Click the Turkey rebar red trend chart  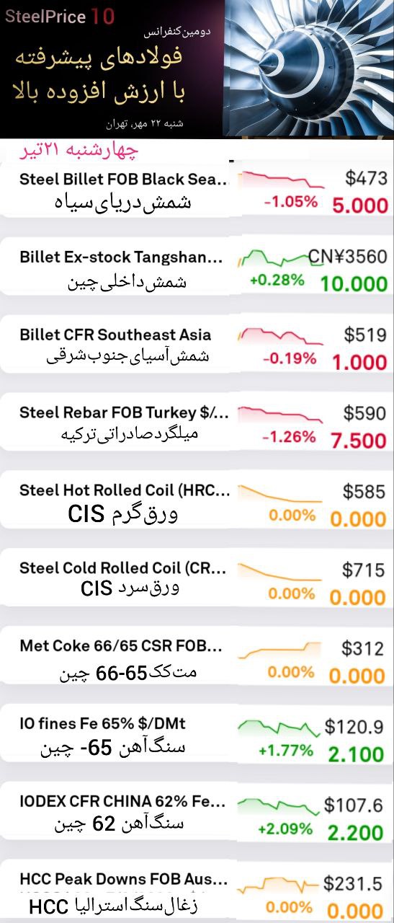tap(282, 414)
